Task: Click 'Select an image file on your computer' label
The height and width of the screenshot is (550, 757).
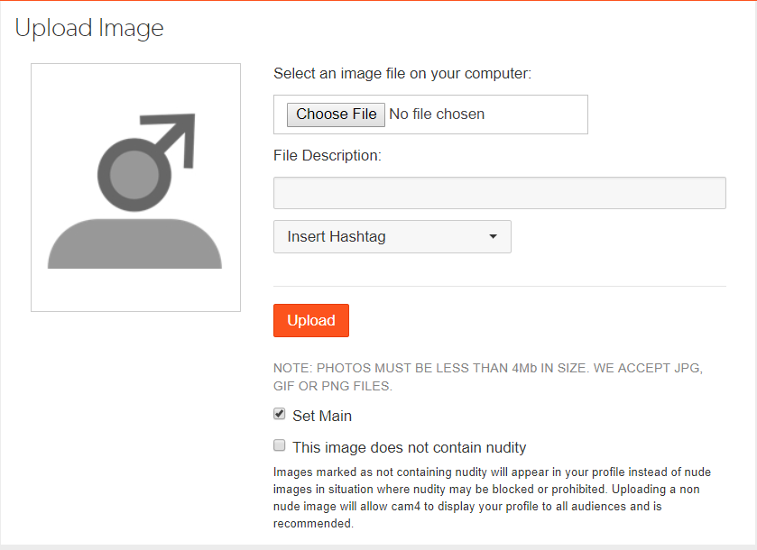Action: click(x=402, y=74)
